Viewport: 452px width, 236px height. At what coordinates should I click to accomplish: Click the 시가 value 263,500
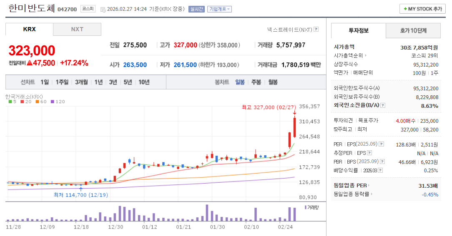click(135, 65)
